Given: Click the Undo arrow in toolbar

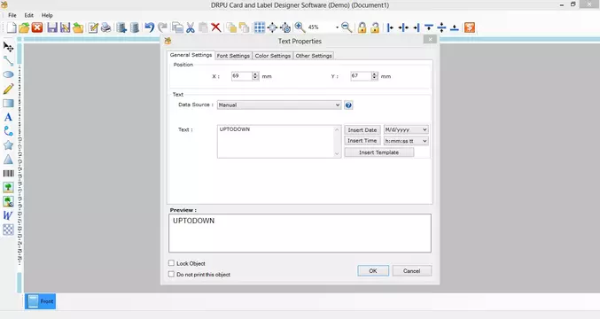Looking at the screenshot, I should [149, 27].
